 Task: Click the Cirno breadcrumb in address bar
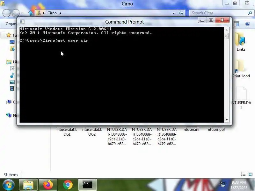52,13
